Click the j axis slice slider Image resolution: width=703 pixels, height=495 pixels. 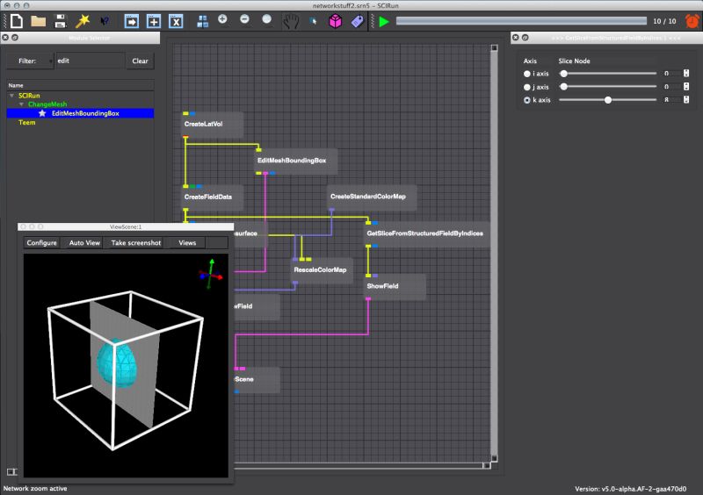point(607,87)
